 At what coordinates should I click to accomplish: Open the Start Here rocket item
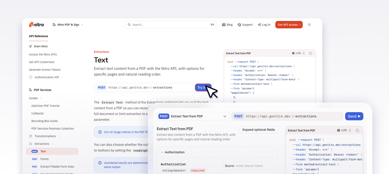pyautogui.click(x=38, y=46)
